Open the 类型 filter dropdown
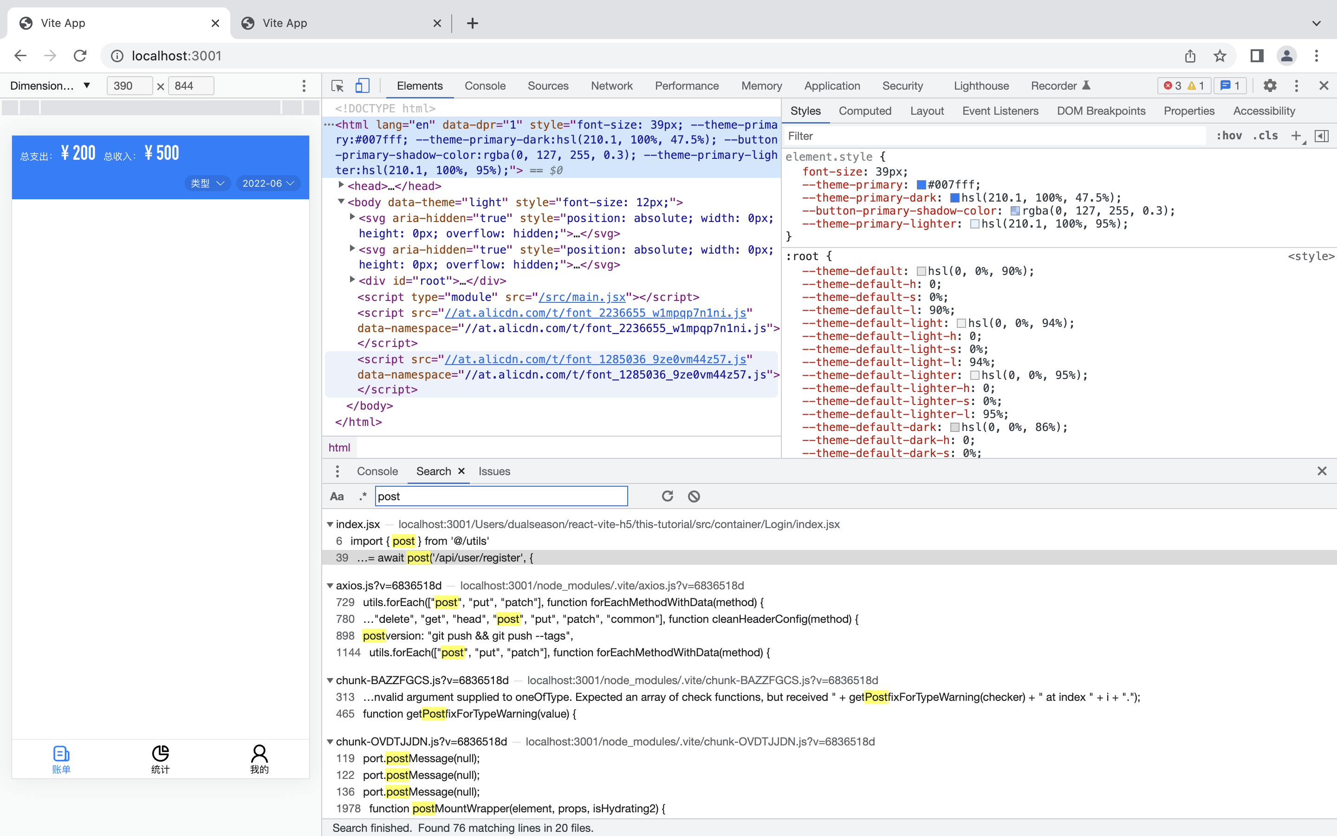 tap(207, 183)
